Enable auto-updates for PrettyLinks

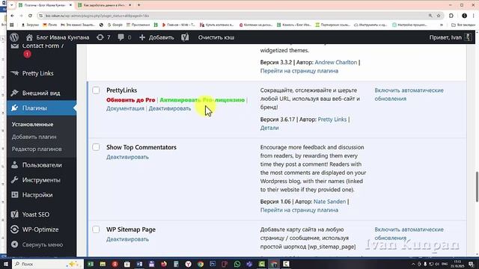tap(409, 95)
